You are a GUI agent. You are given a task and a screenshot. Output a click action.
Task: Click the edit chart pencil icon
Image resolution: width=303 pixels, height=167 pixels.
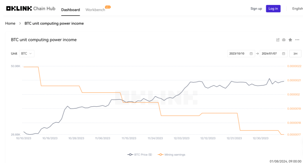[x=278, y=40]
